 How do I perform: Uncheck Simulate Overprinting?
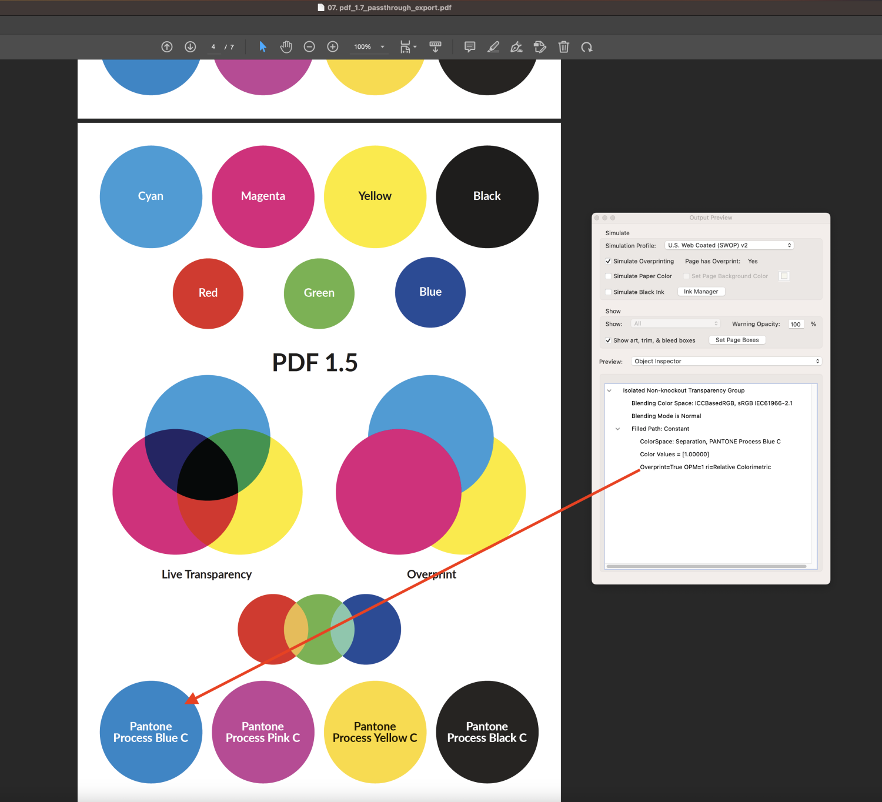pos(608,261)
